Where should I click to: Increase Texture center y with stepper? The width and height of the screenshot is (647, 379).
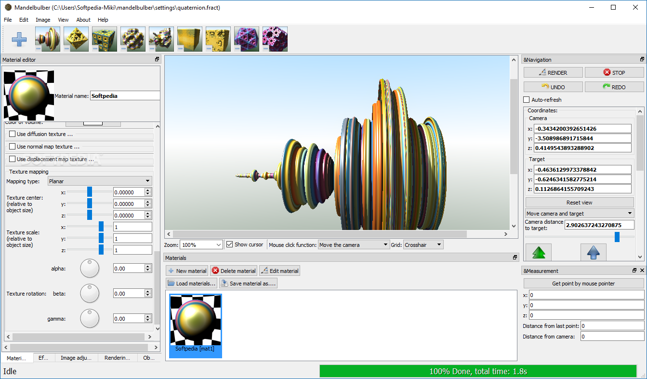tap(148, 201)
